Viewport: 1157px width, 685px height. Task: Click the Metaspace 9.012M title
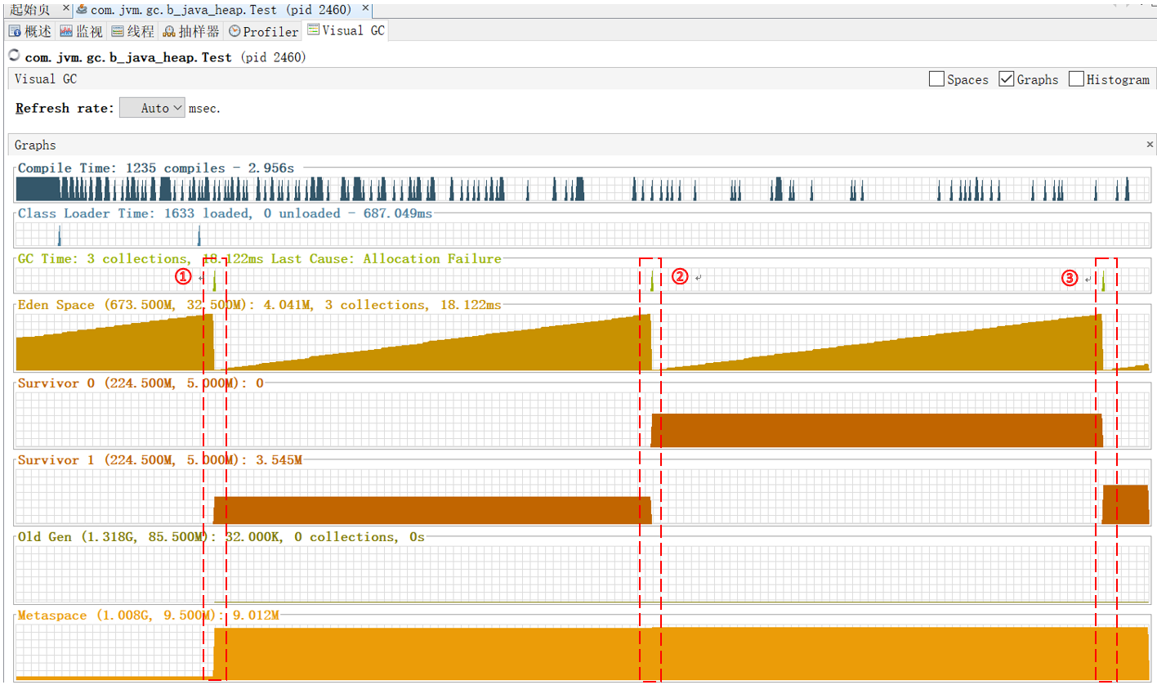coord(149,615)
